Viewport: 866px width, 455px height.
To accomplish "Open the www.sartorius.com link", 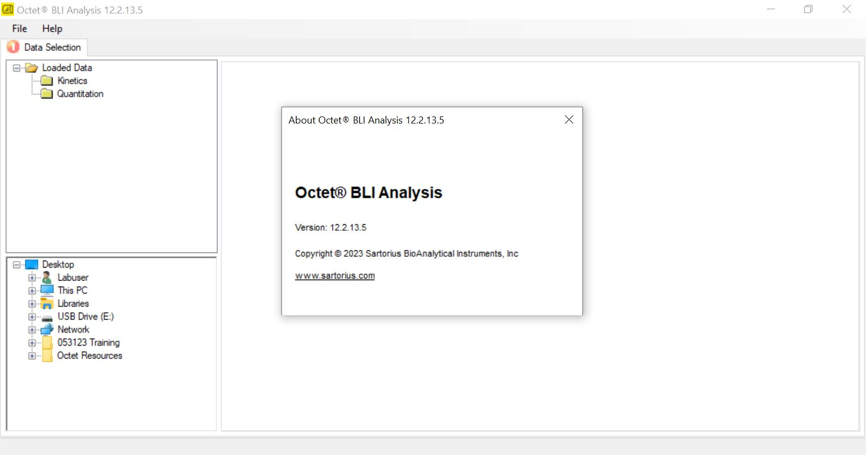I will point(334,276).
